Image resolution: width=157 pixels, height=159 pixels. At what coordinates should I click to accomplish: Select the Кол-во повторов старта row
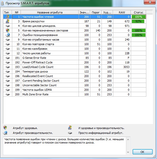click(75, 44)
